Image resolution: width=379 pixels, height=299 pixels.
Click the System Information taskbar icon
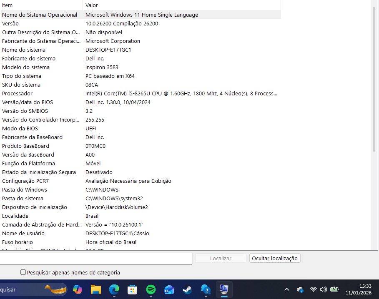coord(224,289)
